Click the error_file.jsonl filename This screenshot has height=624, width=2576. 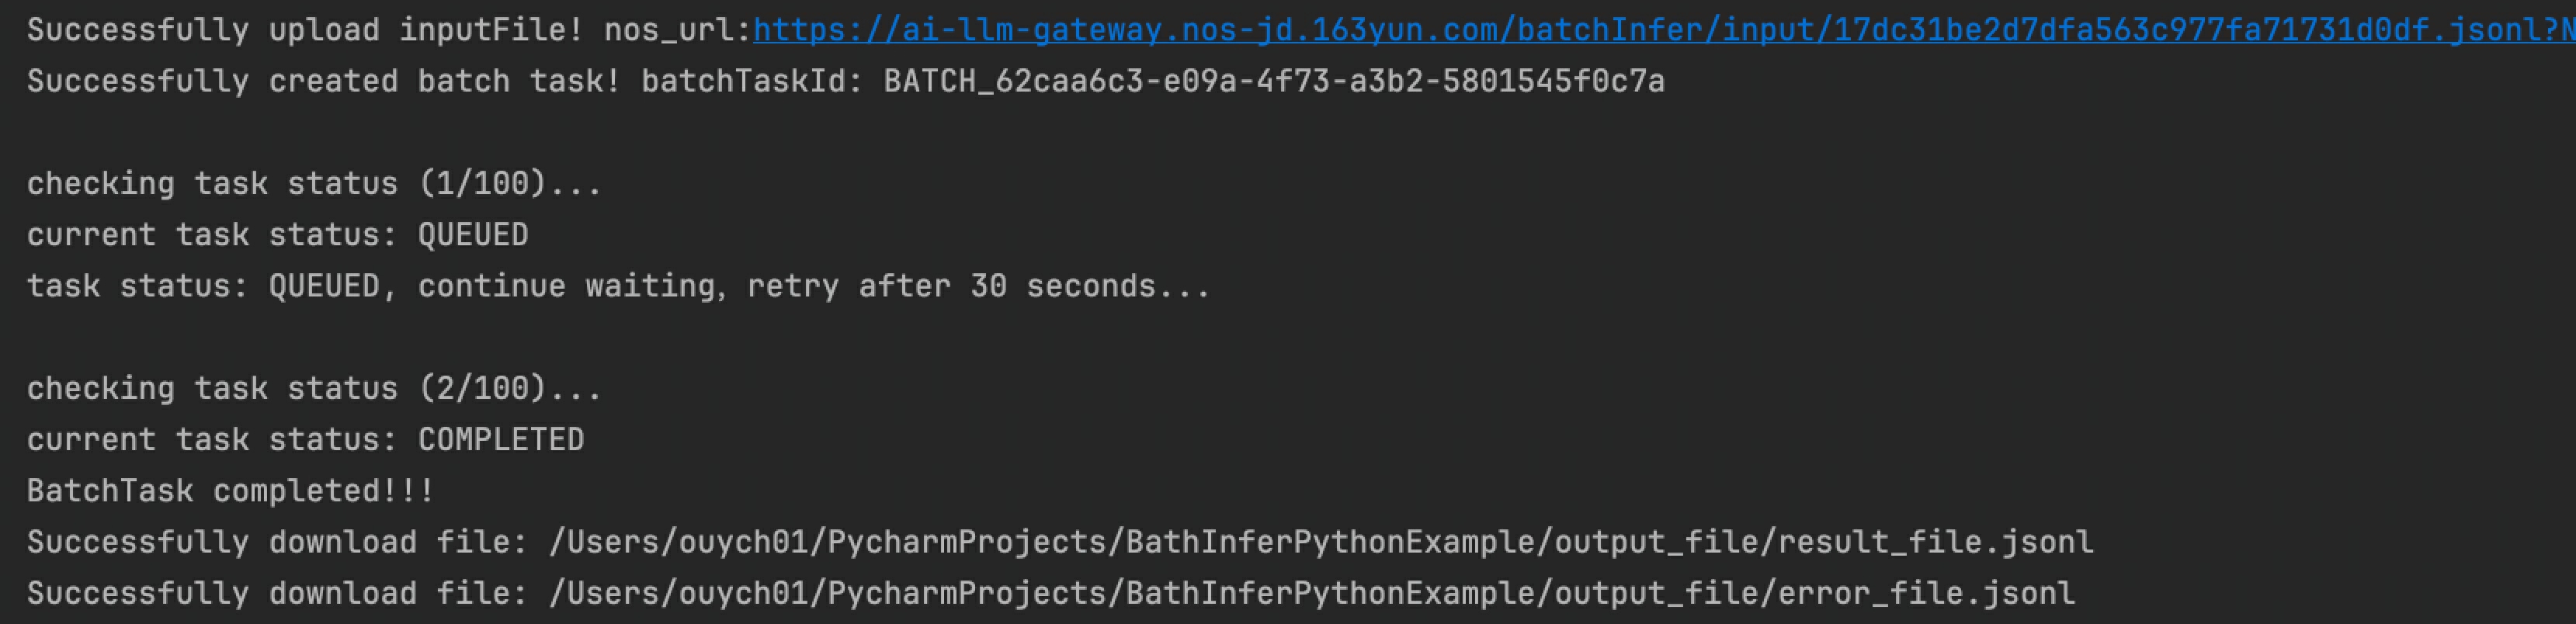[x=1926, y=594]
